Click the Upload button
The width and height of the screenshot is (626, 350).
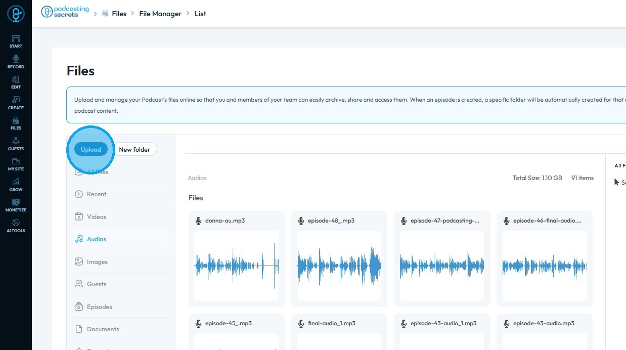click(x=91, y=149)
